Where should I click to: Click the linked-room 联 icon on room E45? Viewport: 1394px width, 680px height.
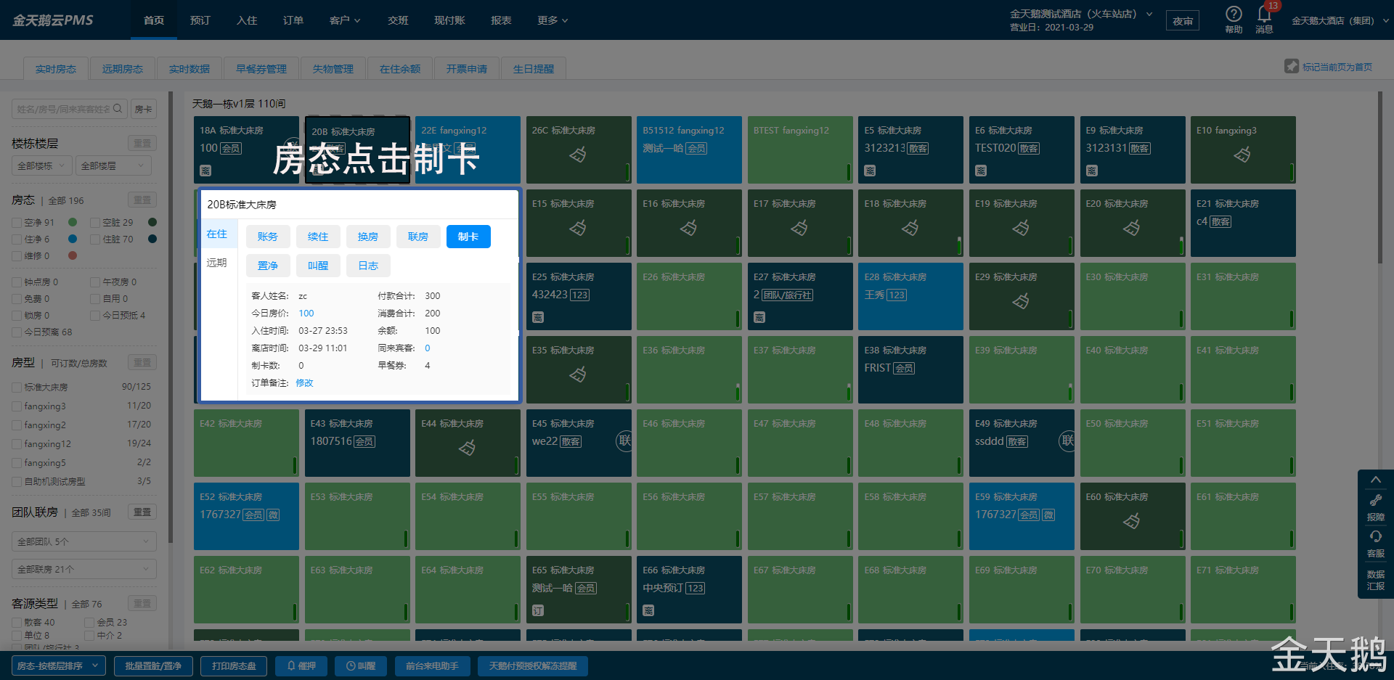(x=624, y=441)
